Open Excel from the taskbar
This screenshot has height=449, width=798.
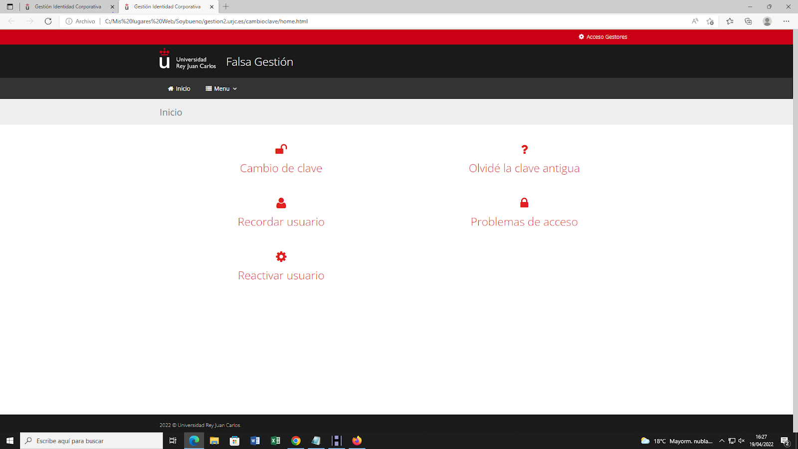coord(275,441)
